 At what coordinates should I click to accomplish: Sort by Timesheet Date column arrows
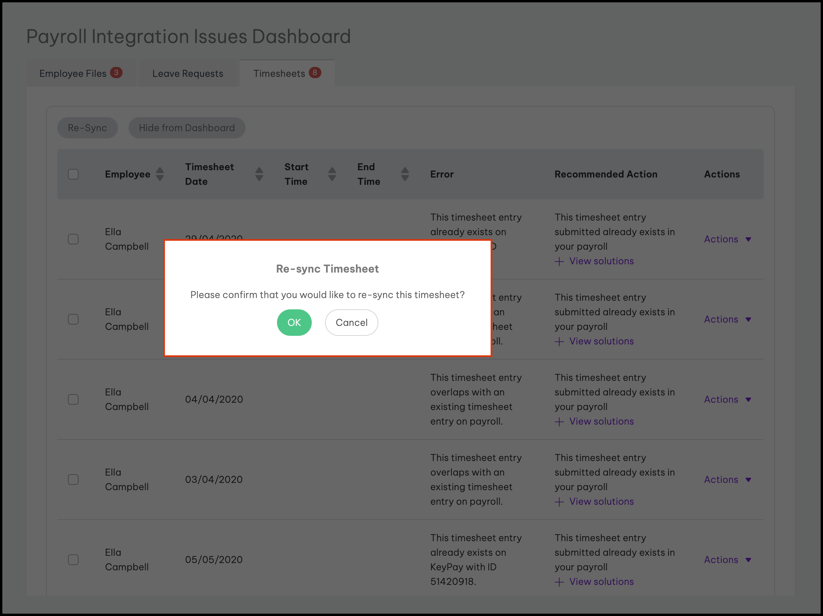(x=259, y=174)
